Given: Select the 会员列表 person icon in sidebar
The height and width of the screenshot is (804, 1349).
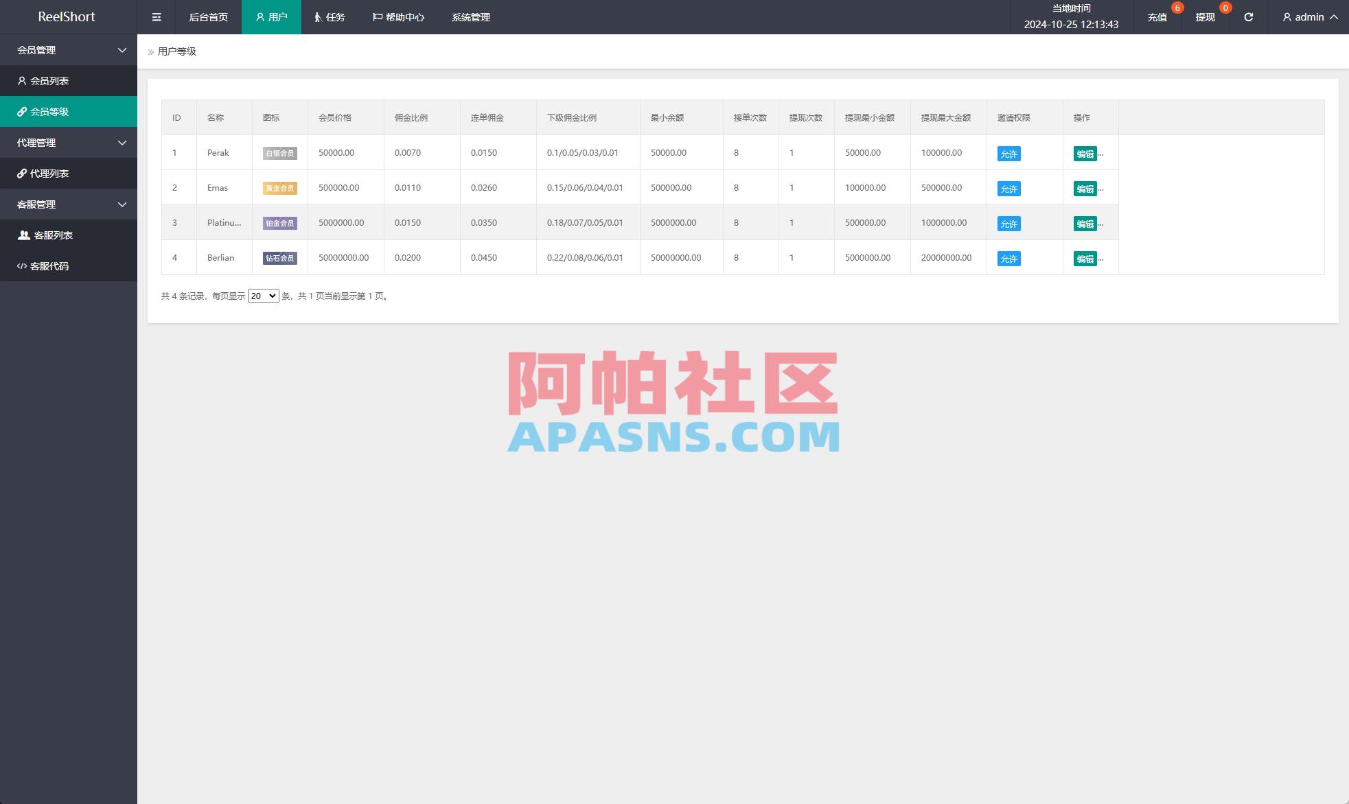Looking at the screenshot, I should pos(21,80).
